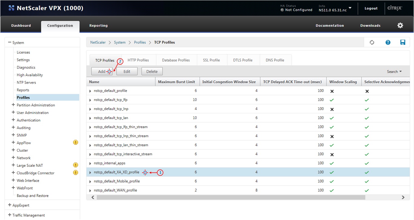Click the AppFlow warning icon
The width and height of the screenshot is (414, 220).
point(76,142)
